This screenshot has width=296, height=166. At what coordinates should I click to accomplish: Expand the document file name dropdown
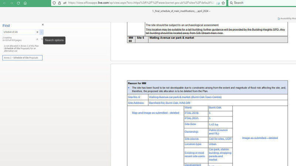click(x=210, y=11)
